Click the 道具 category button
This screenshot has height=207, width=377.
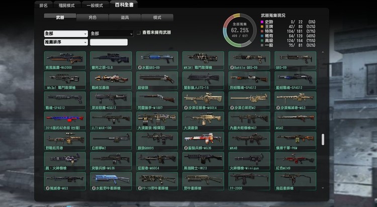click(125, 18)
